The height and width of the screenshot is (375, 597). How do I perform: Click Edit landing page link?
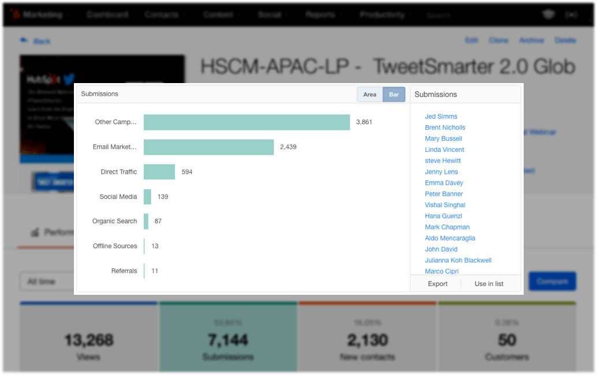click(471, 40)
